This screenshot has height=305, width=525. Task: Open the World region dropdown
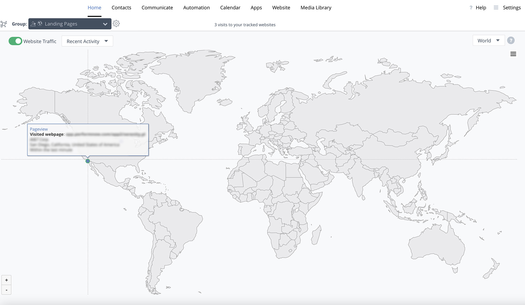(x=488, y=40)
